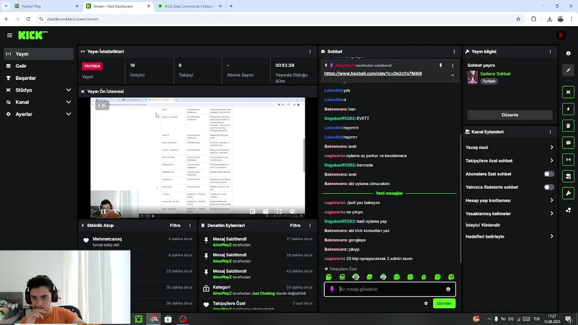Open Yayın bilgisi panel three-dot menu
The image size is (578, 325).
click(550, 51)
